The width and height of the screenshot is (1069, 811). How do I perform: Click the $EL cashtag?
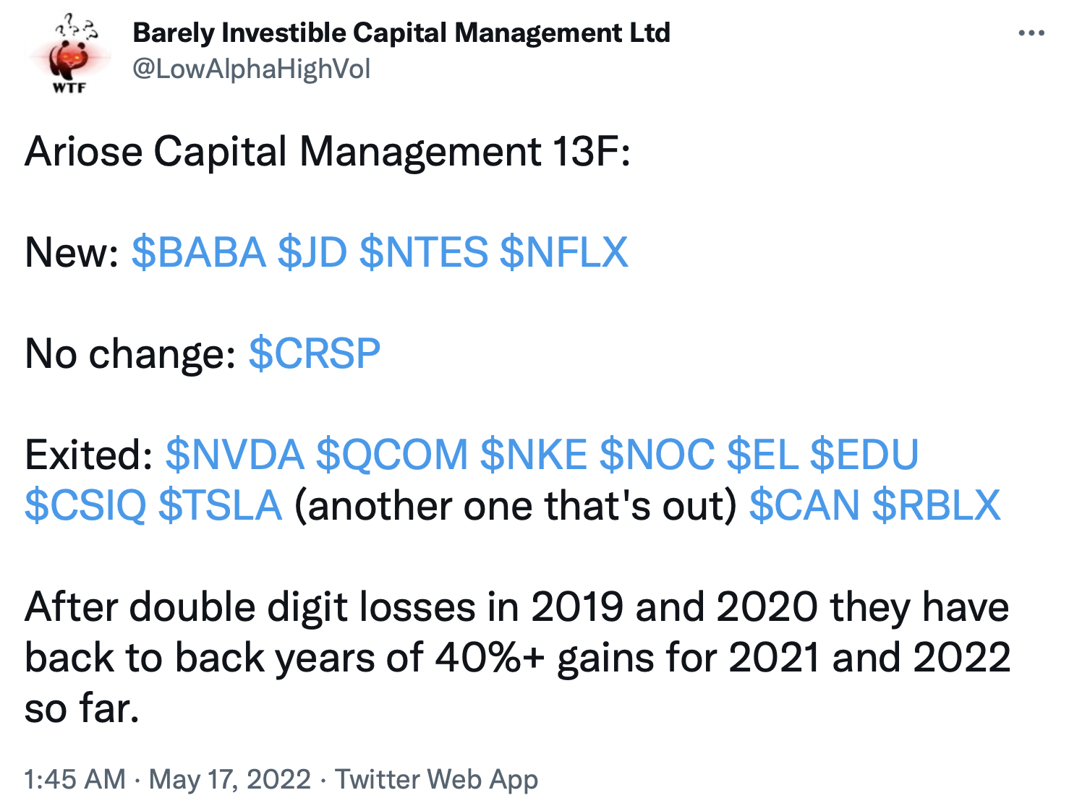pyautogui.click(x=762, y=455)
